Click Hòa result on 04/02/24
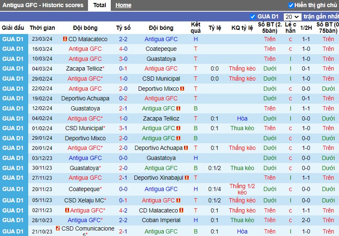Viewport: 339px width, 236px height. coord(242,118)
